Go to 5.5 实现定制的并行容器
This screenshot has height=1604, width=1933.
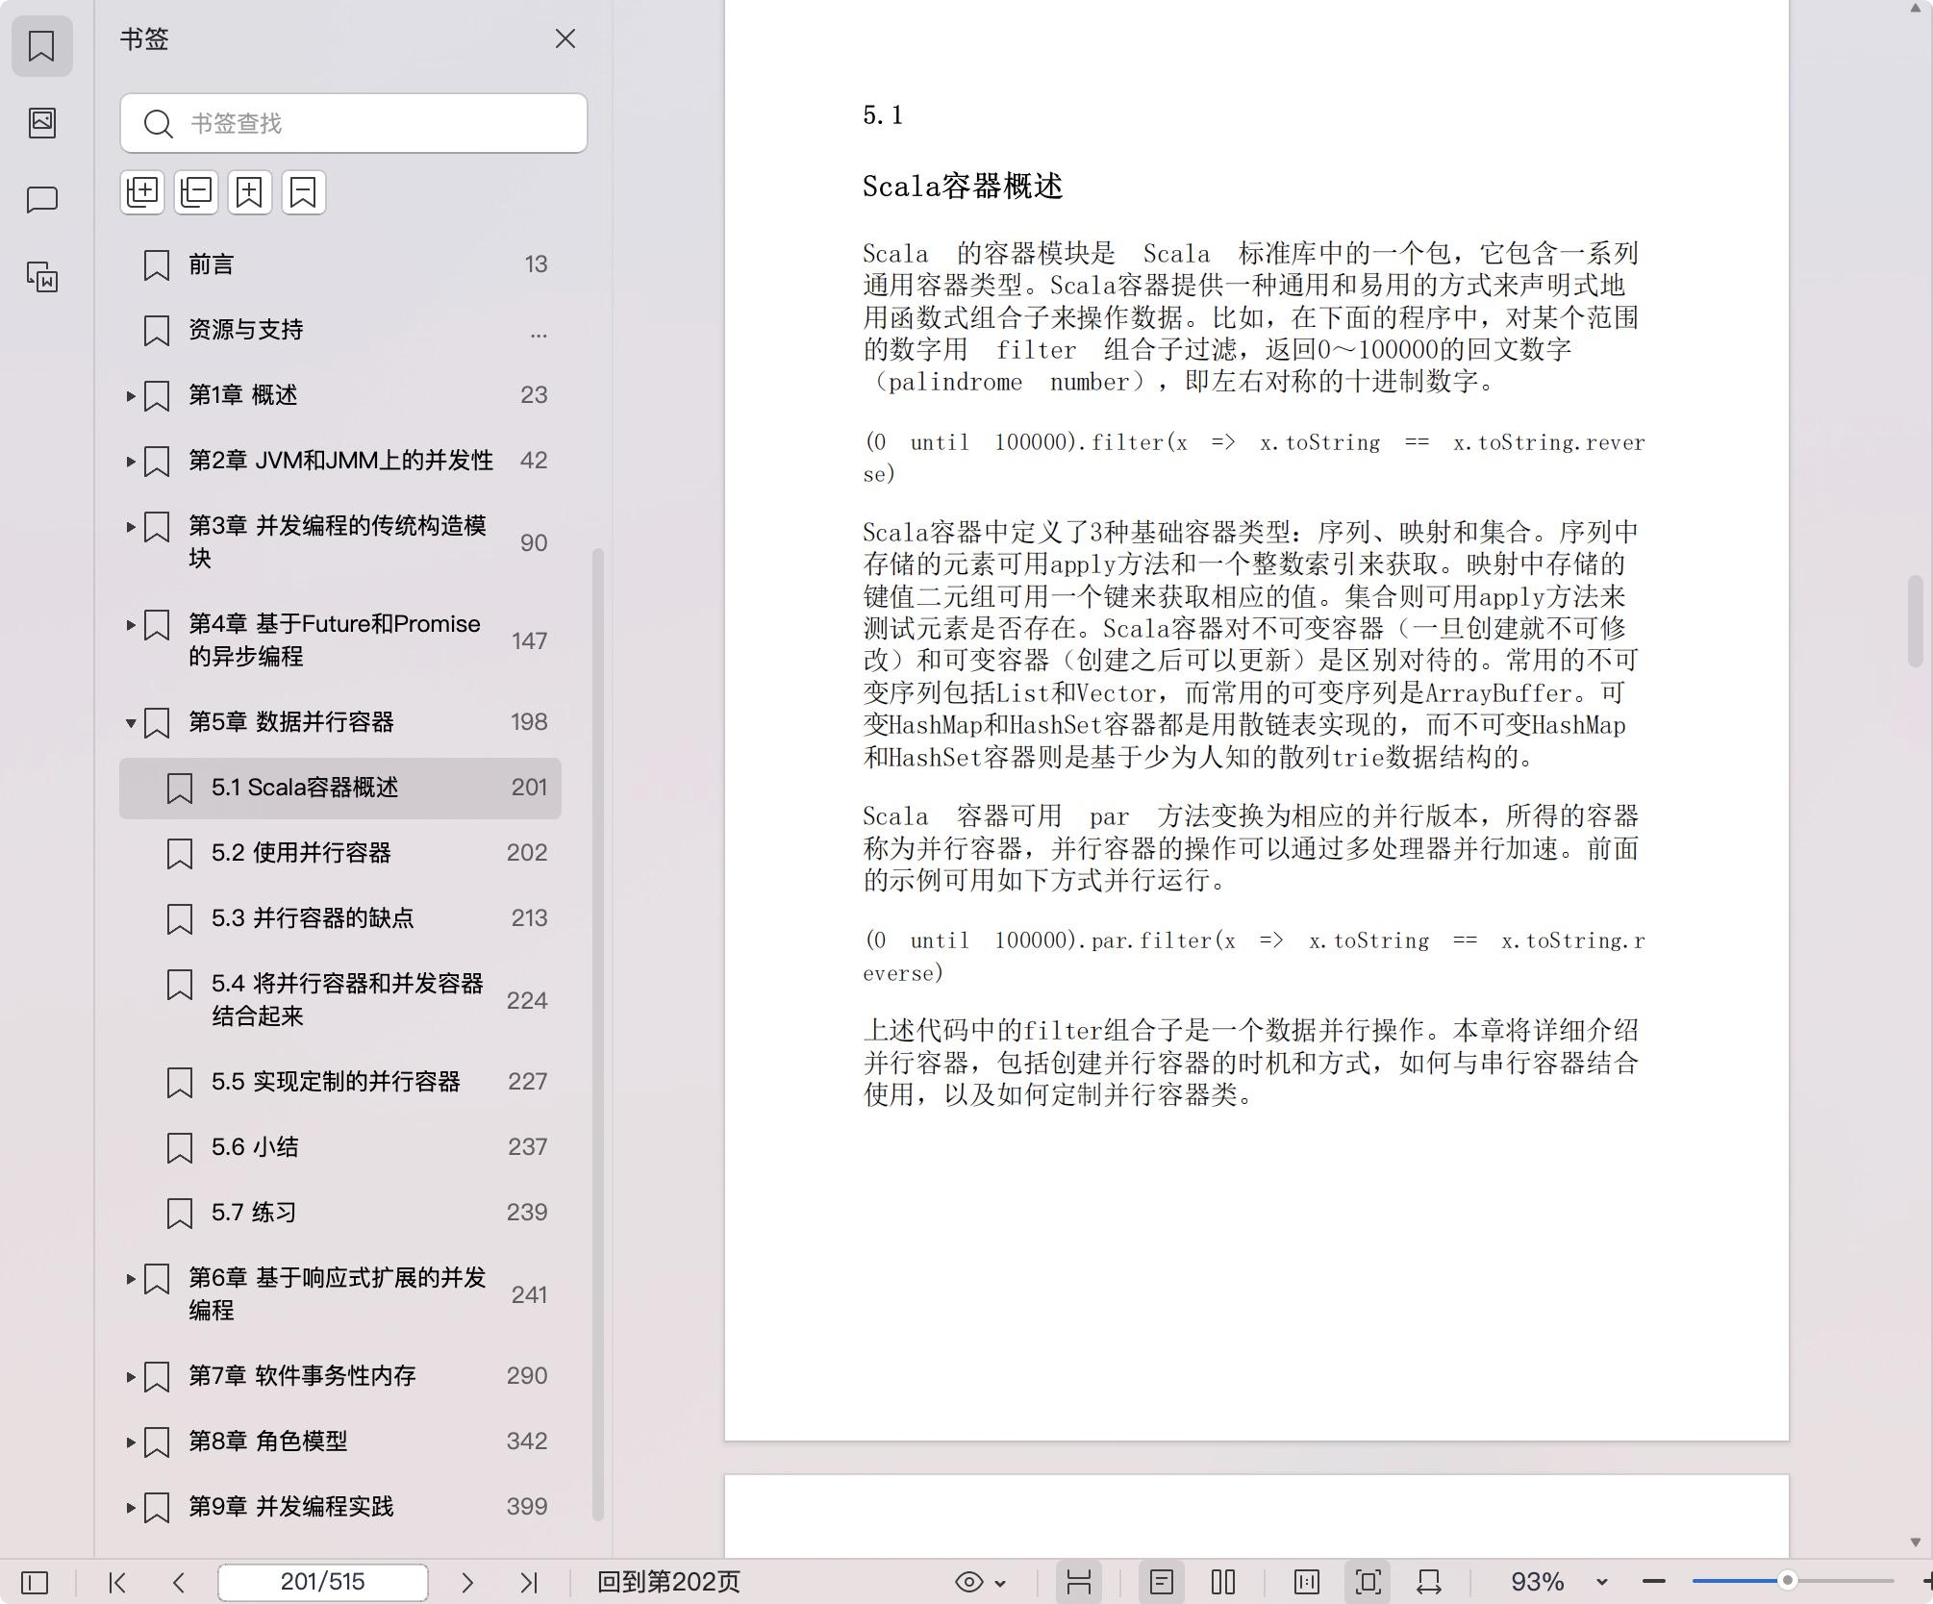click(x=340, y=1082)
